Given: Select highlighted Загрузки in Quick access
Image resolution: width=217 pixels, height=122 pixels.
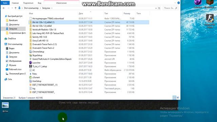Looking at the screenshot, I should pos(13,29).
